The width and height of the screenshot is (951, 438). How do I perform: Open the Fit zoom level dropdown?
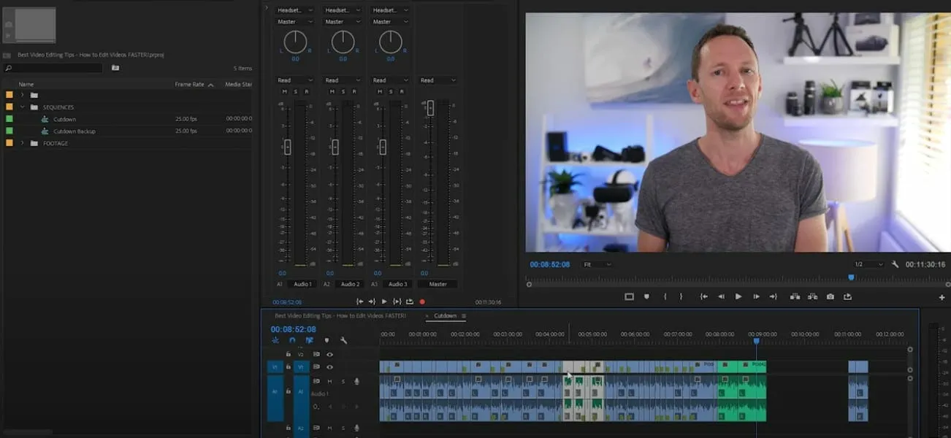[x=597, y=264]
